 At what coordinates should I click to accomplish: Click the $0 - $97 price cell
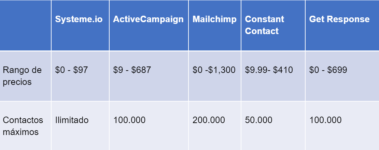click(71, 70)
